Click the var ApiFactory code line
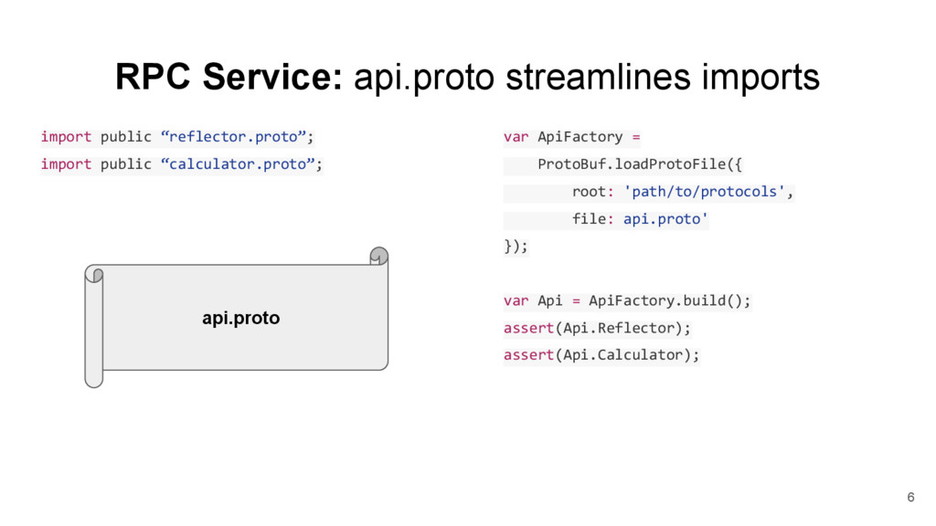 572,137
